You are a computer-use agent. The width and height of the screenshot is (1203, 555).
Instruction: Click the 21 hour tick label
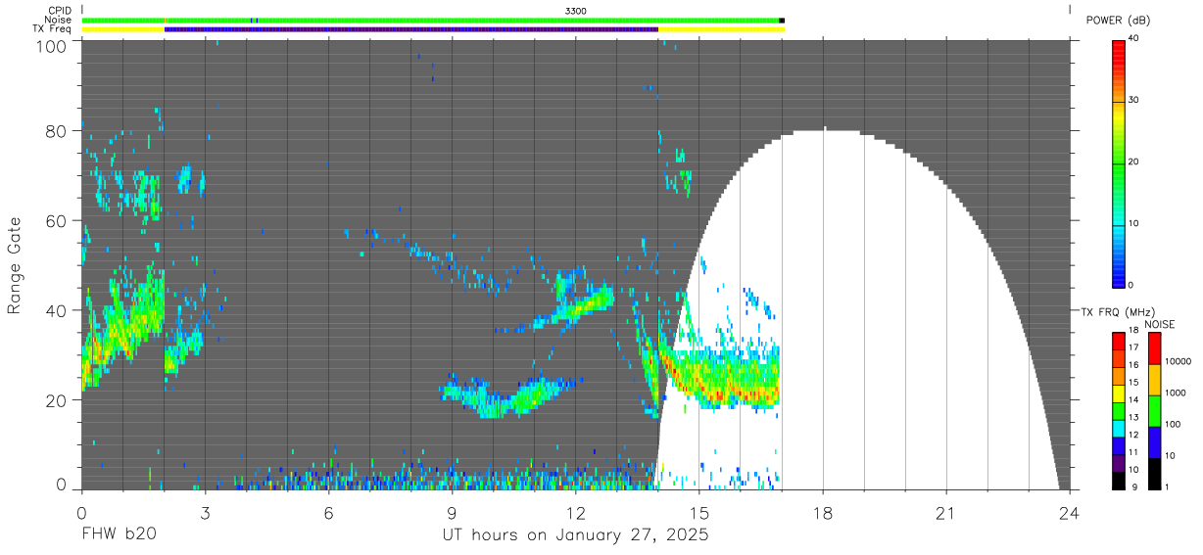click(x=946, y=512)
